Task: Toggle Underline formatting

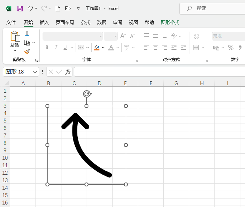Action: 65,47
